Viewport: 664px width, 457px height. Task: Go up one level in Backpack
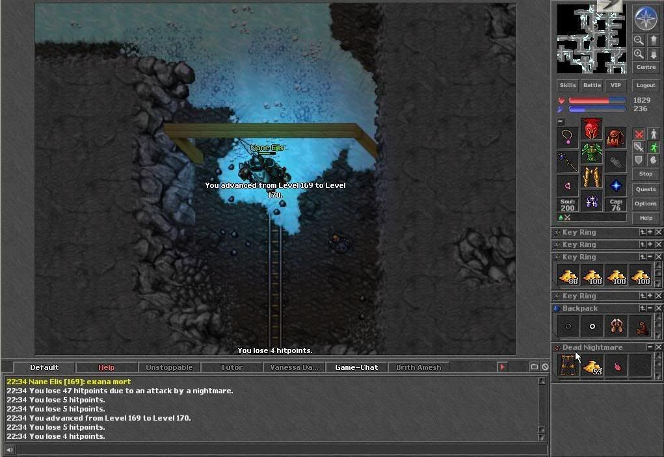point(643,308)
